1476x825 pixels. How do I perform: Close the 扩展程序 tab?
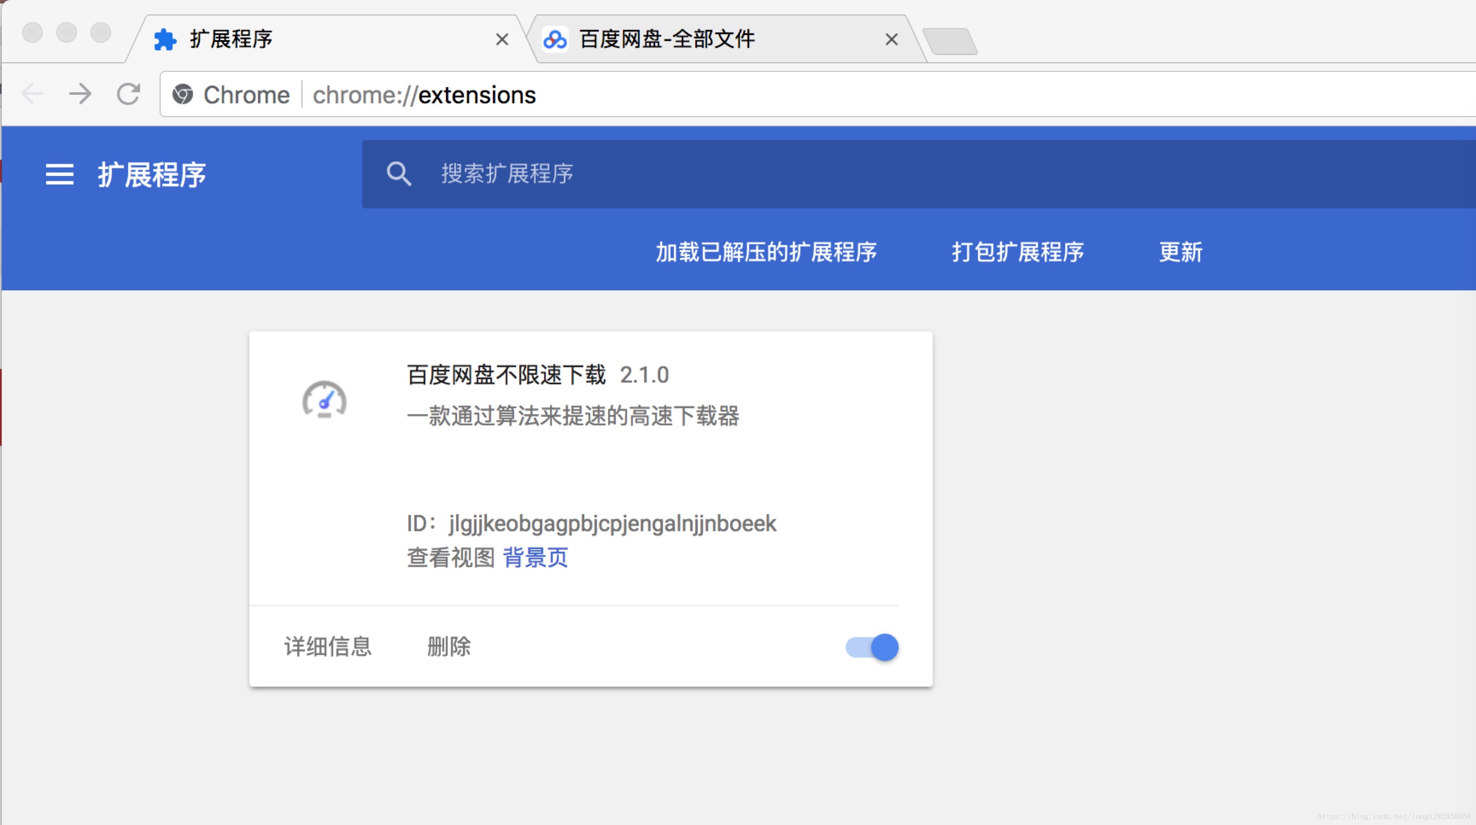pos(502,40)
